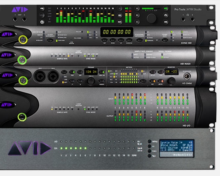This screenshot has height=176, width=220.
Task: Click headphone jack 1 on MTRX Studio
Action: click(x=183, y=19)
